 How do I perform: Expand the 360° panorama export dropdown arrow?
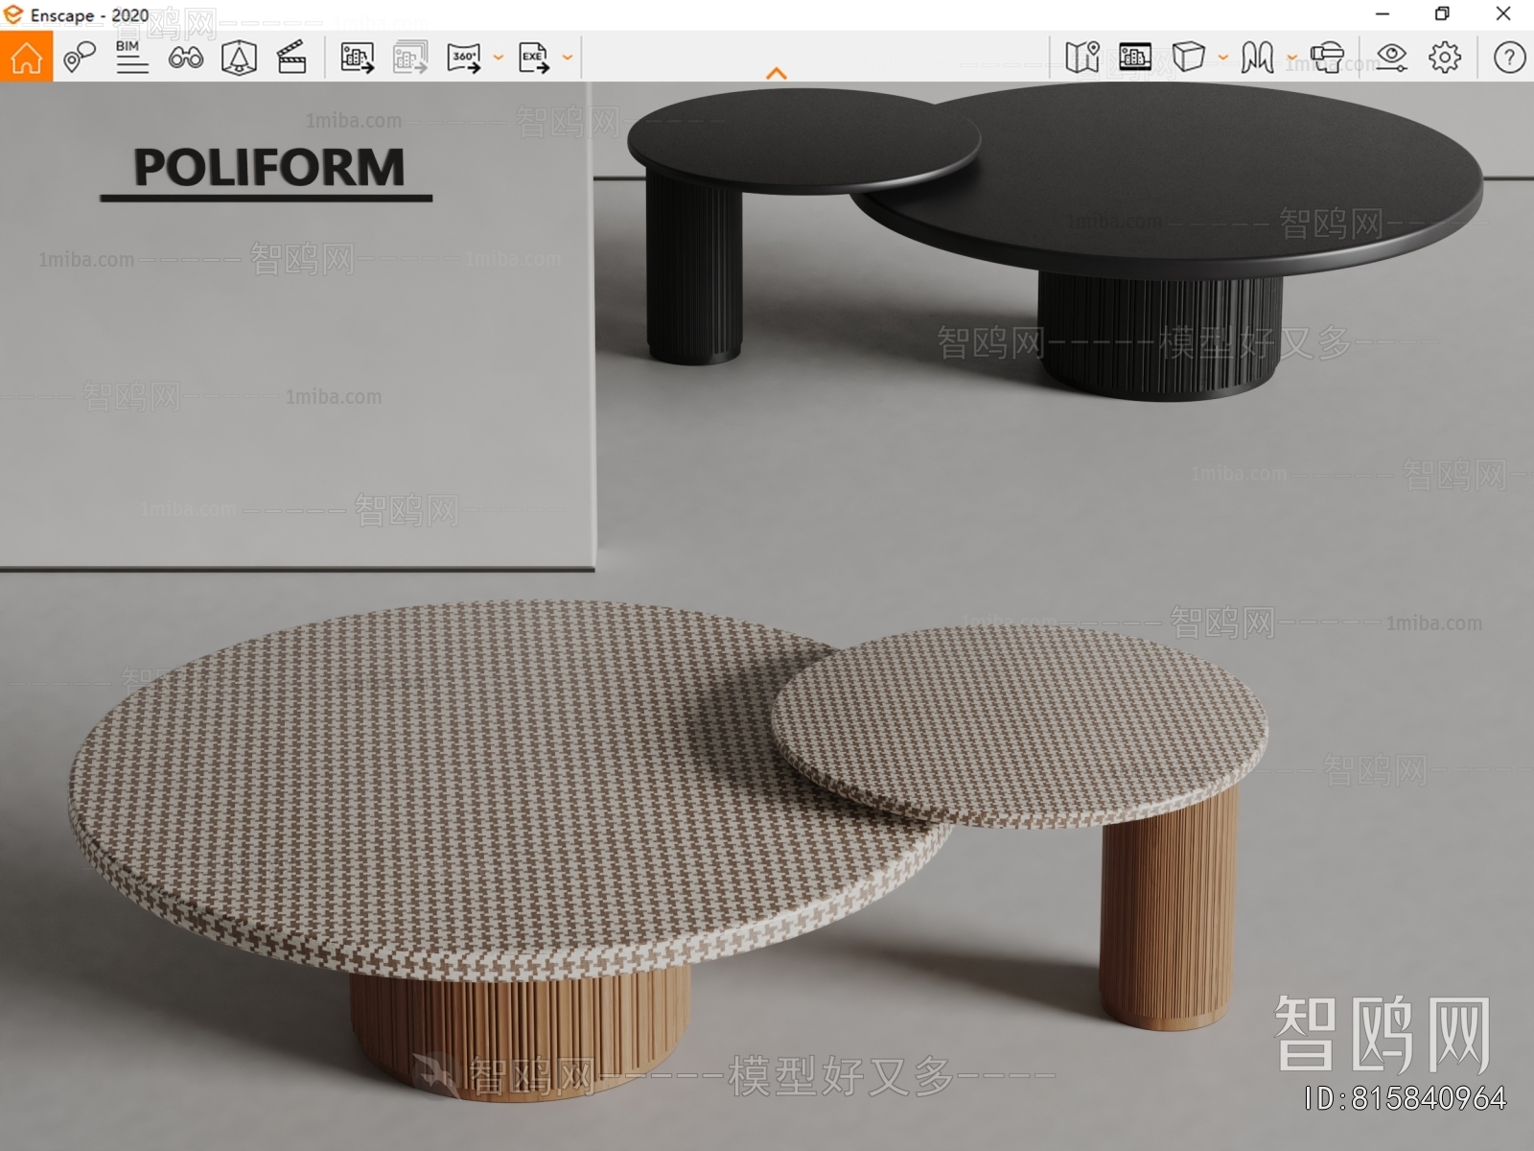point(498,58)
